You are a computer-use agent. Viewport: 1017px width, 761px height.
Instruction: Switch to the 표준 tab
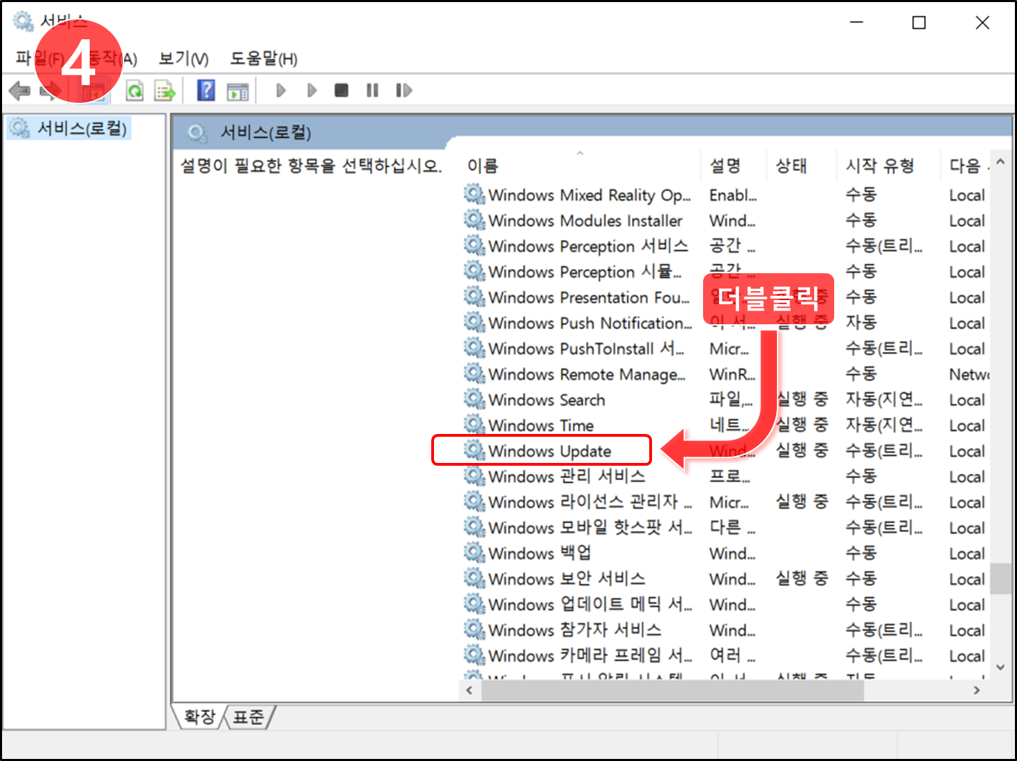click(248, 717)
